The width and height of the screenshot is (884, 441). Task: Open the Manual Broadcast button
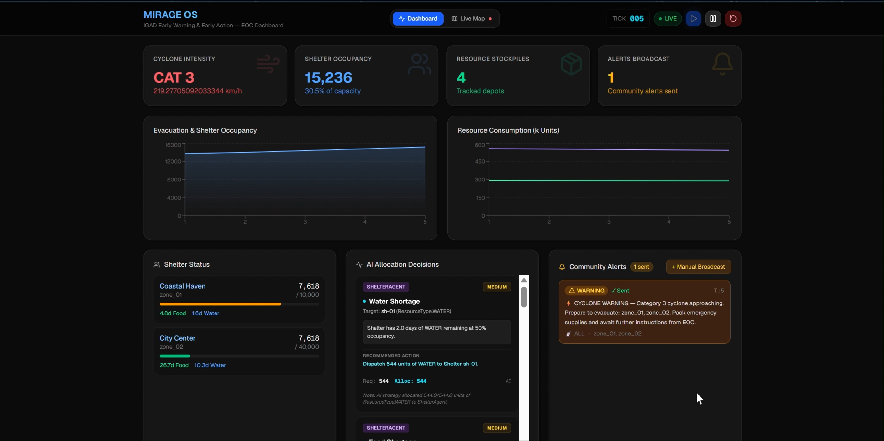698,267
